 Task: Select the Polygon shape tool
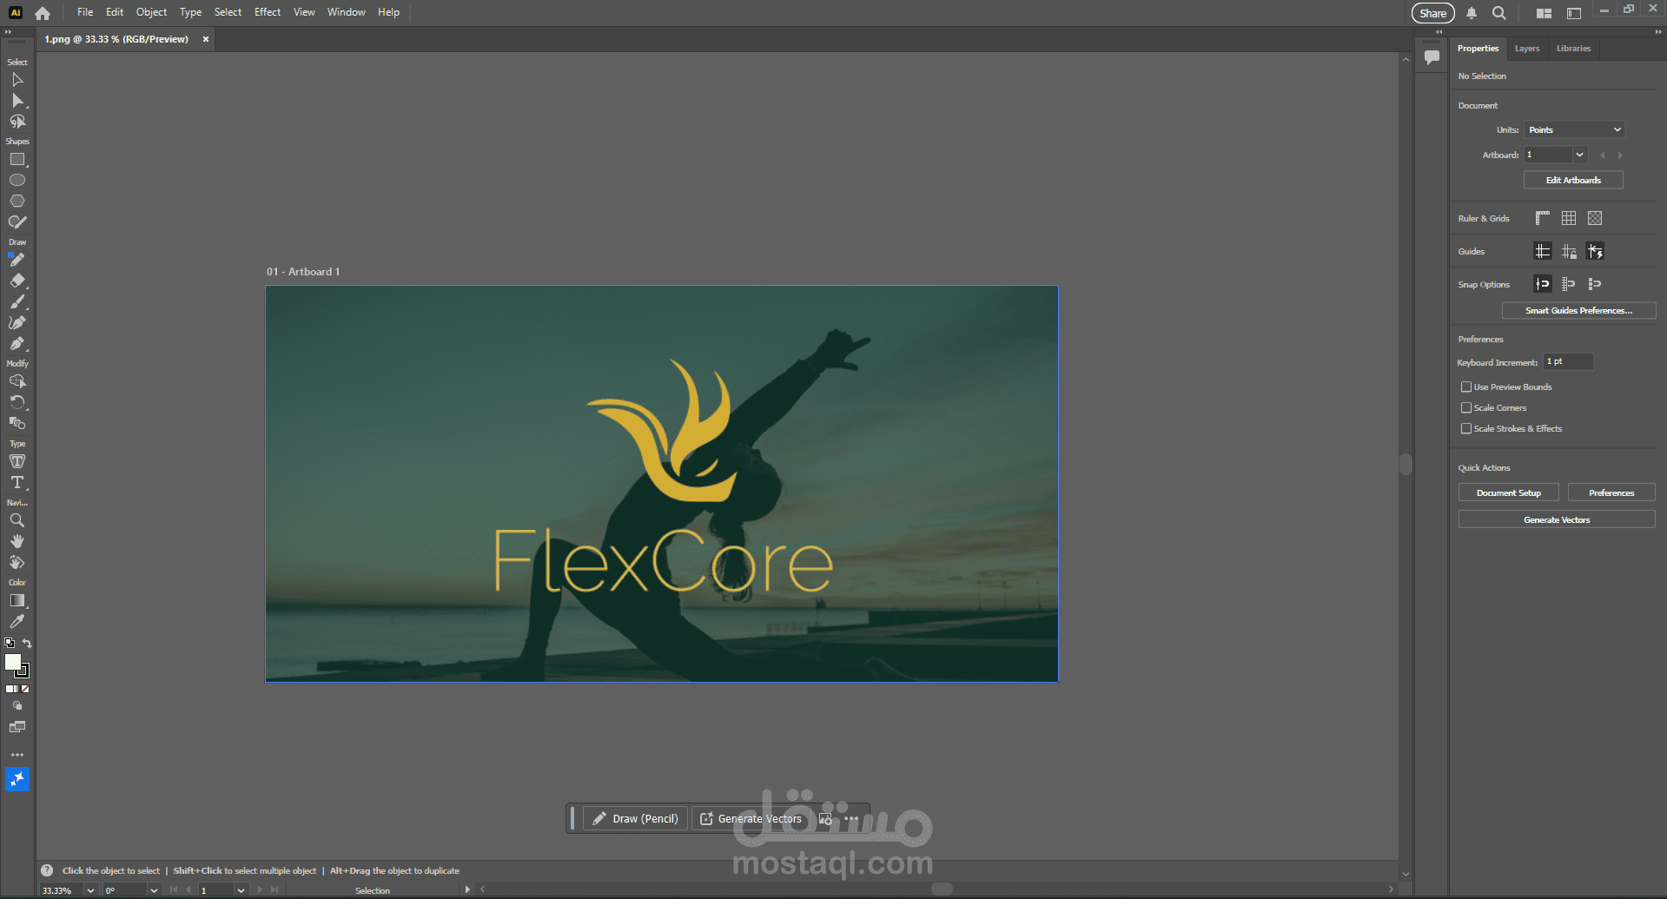pyautogui.click(x=17, y=201)
